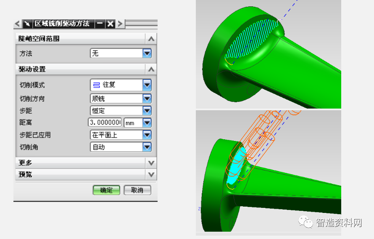Screen dimensions: 374x239
Task: Minimize the 区域铣削驱动方法 dialog
Action: coord(100,24)
